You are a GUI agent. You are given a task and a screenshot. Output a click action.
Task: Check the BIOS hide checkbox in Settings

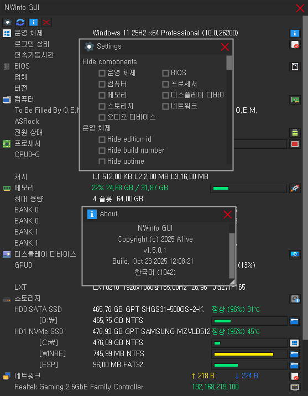(165, 73)
